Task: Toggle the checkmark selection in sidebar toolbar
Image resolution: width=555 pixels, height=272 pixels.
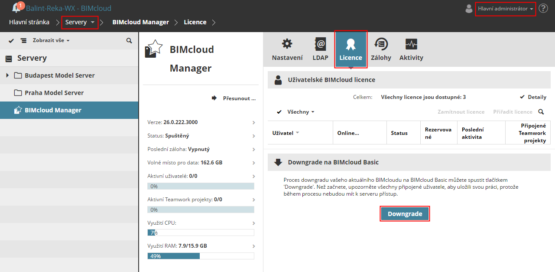Action: point(11,40)
